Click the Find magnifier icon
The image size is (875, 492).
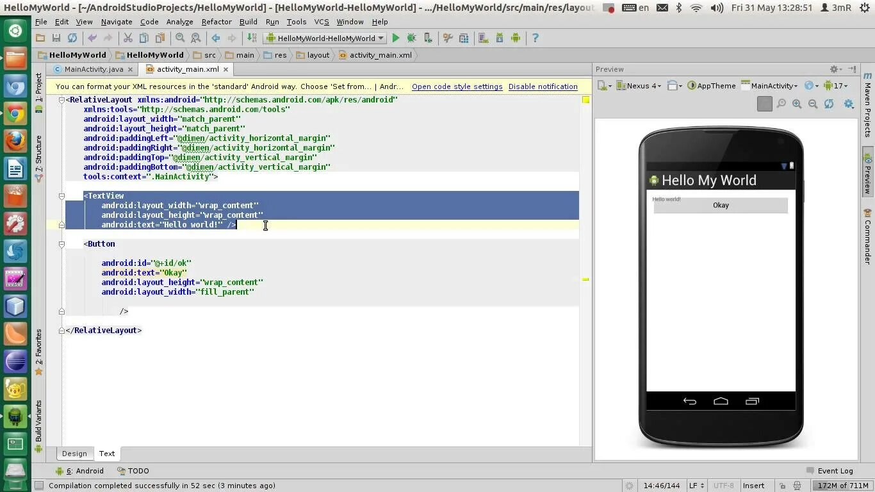180,38
